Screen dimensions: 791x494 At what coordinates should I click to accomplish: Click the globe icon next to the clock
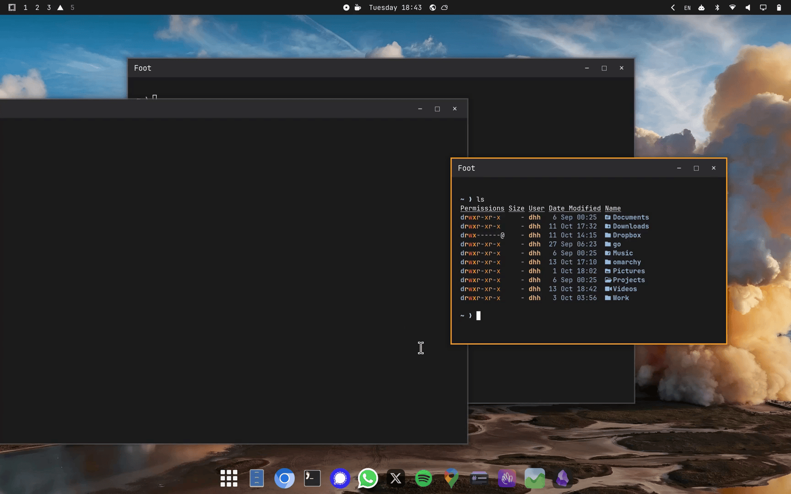(433, 7)
